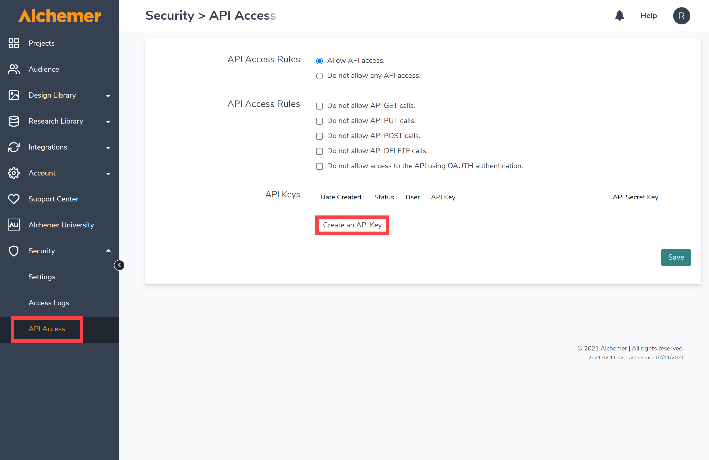Expand the Research Library dropdown arrow
The width and height of the screenshot is (709, 460).
click(108, 121)
